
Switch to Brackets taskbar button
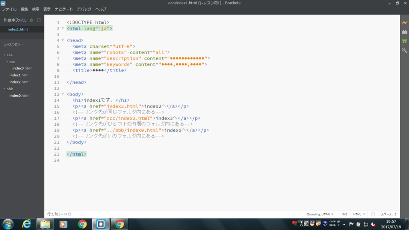(101, 224)
